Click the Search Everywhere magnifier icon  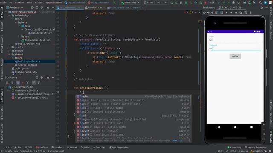pos(260,3)
